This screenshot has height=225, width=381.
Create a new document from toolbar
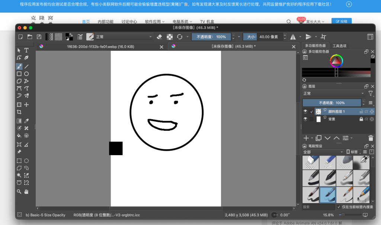click(x=21, y=37)
